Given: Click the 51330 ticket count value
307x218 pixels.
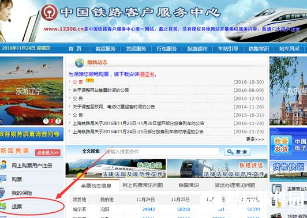Looking at the screenshot, I should click(253, 209).
